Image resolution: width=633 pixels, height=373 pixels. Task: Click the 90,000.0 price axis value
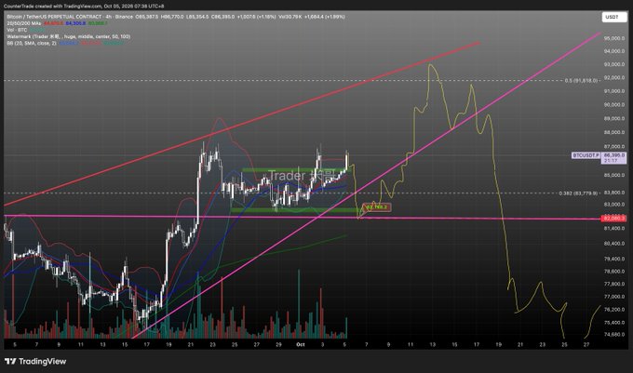tap(614, 105)
